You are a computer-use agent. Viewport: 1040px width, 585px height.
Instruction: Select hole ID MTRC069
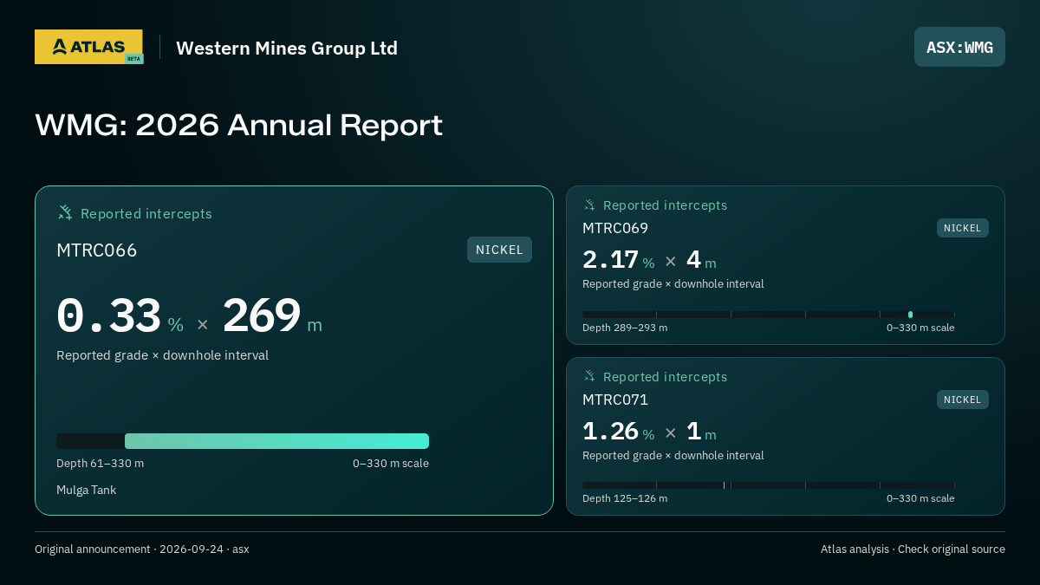coord(615,228)
